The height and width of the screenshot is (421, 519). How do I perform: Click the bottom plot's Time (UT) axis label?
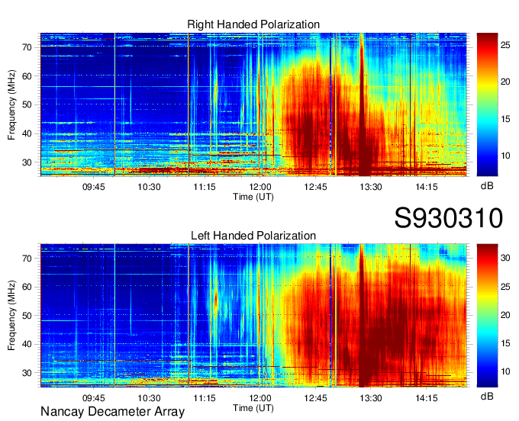(x=253, y=408)
